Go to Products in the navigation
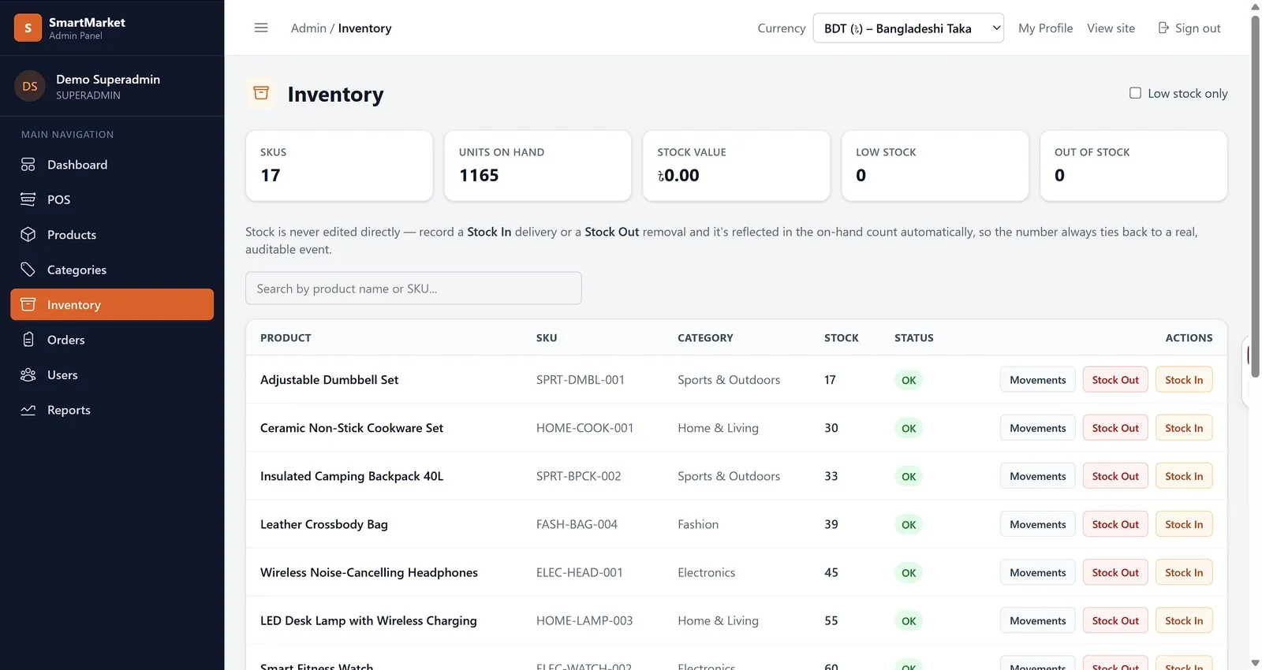This screenshot has height=670, width=1262. click(x=112, y=235)
